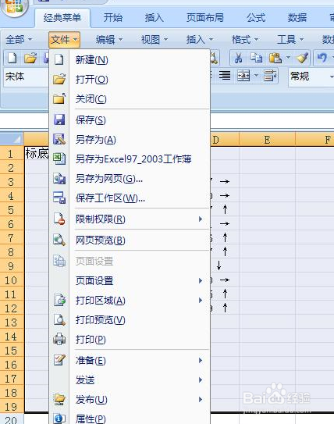Open the 视图 dropdown menu
The width and height of the screenshot is (334, 424).
coord(155,40)
